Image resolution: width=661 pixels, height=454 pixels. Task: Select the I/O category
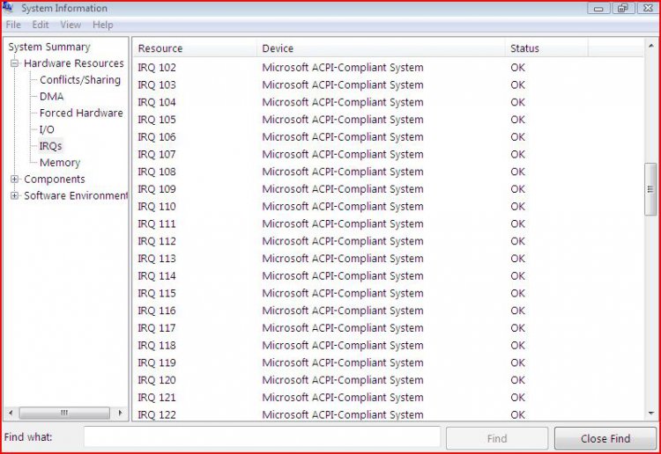coord(47,129)
